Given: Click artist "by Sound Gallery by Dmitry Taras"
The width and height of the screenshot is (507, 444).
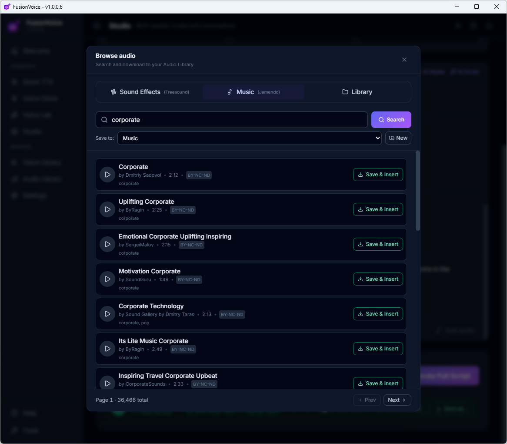Looking at the screenshot, I should pos(157,315).
